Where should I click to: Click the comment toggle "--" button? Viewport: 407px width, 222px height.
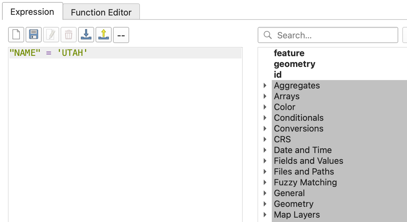pyautogui.click(x=121, y=35)
